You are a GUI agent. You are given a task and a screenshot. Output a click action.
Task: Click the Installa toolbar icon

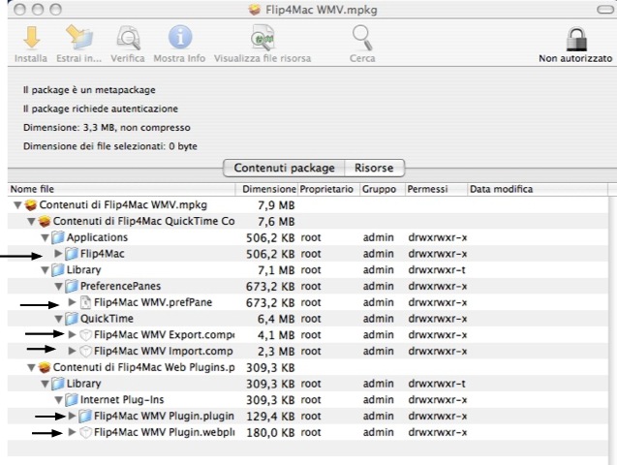point(31,38)
